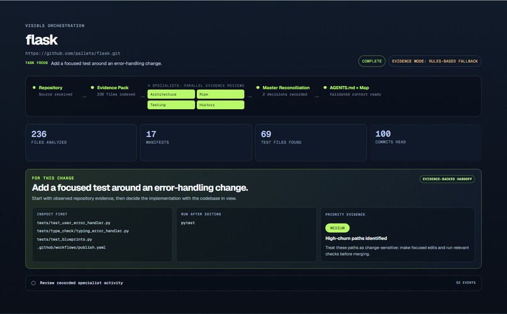Click the Evidence Pack stage label
This screenshot has width=507, height=314.
click(113, 88)
